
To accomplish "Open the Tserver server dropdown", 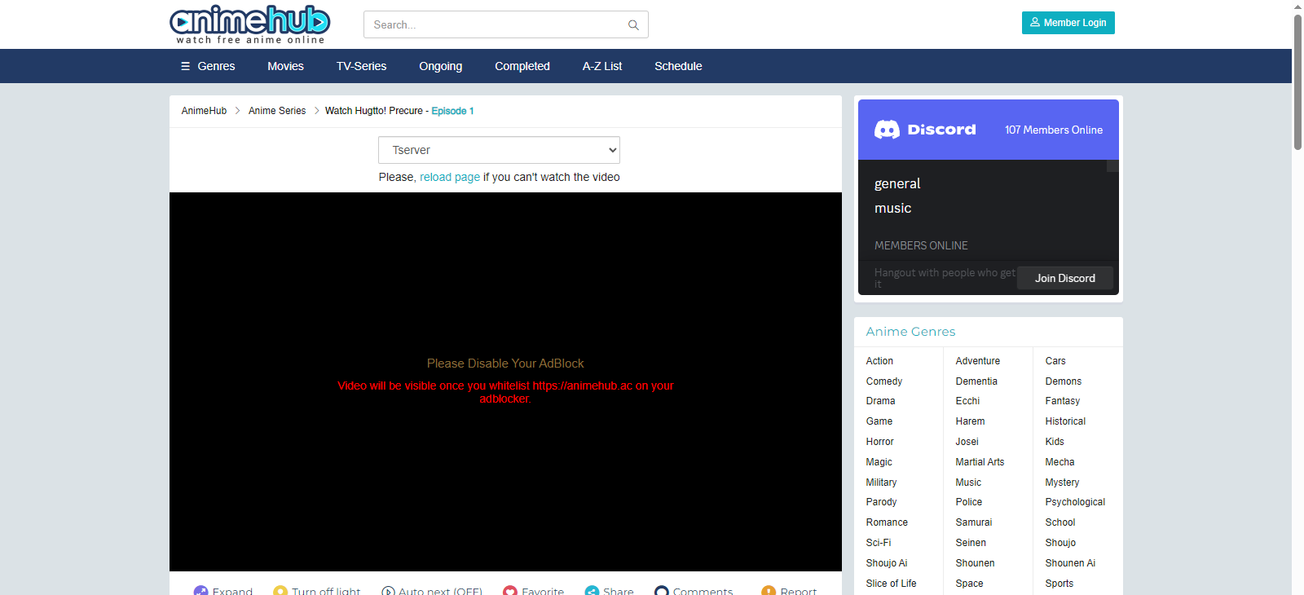I will pos(499,150).
